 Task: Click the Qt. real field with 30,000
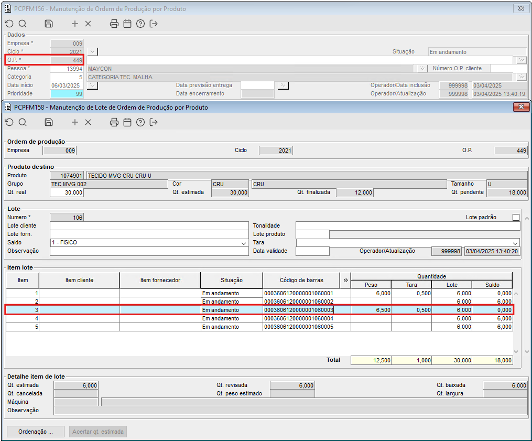[x=67, y=192]
